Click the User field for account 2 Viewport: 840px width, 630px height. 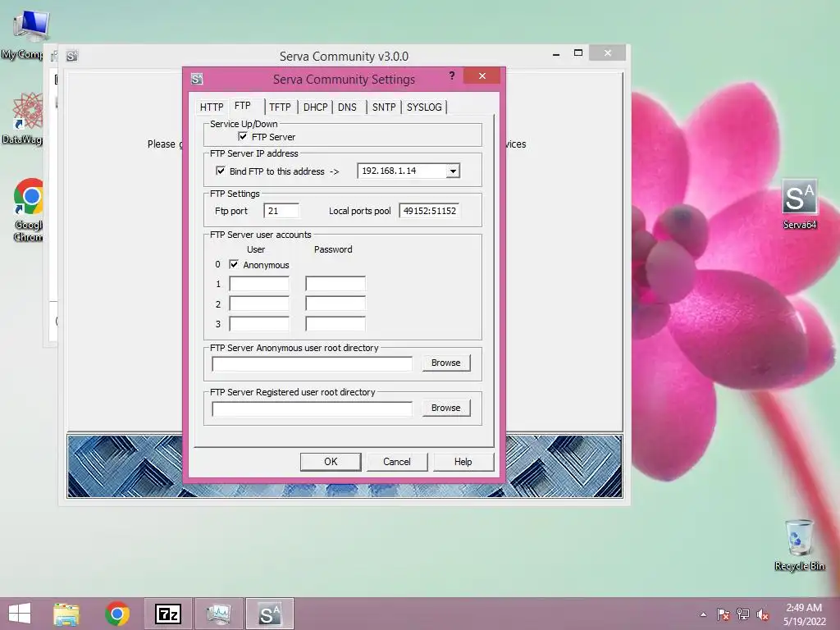[x=259, y=304]
